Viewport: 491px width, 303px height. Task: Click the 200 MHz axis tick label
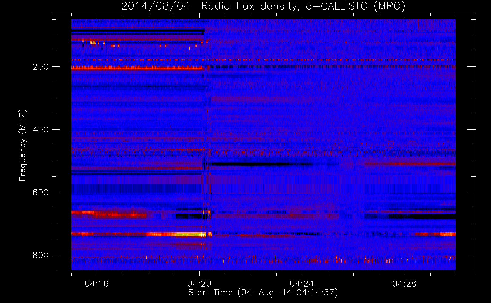(x=41, y=67)
